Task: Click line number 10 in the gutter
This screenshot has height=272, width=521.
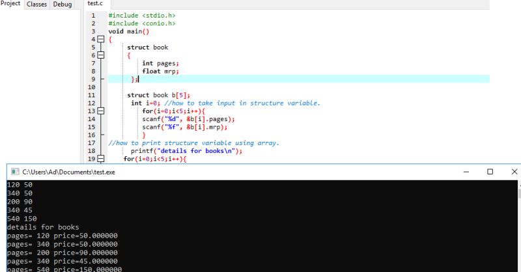Action: 91,87
